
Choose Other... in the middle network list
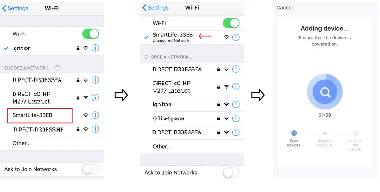point(162,146)
